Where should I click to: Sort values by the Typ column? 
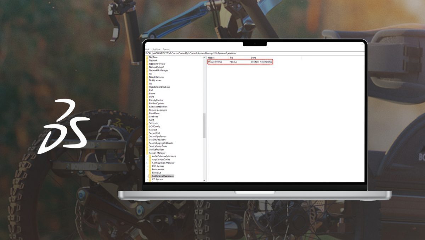click(231, 57)
